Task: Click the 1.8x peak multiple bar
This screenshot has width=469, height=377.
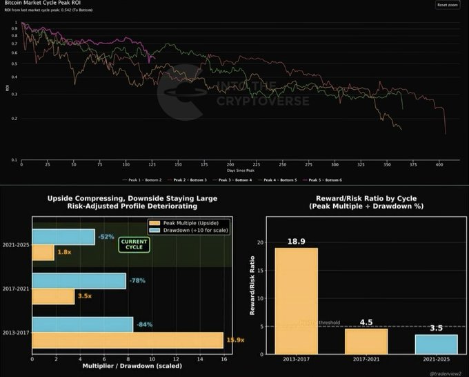Action: pos(43,253)
